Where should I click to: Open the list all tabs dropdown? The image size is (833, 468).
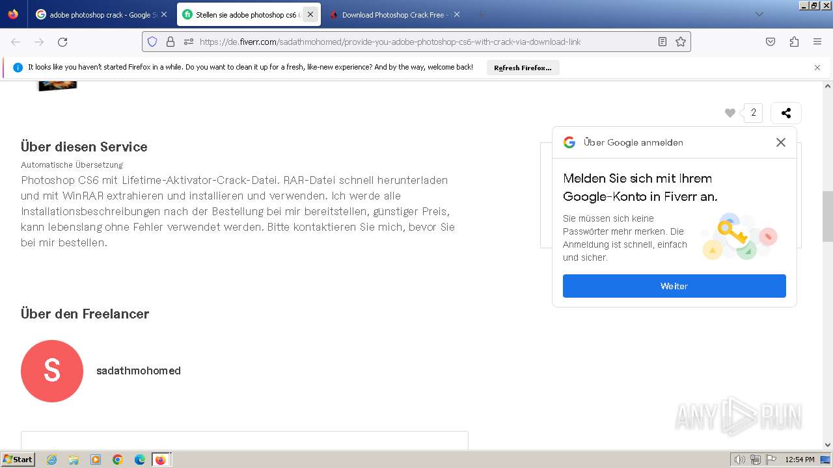click(x=759, y=14)
